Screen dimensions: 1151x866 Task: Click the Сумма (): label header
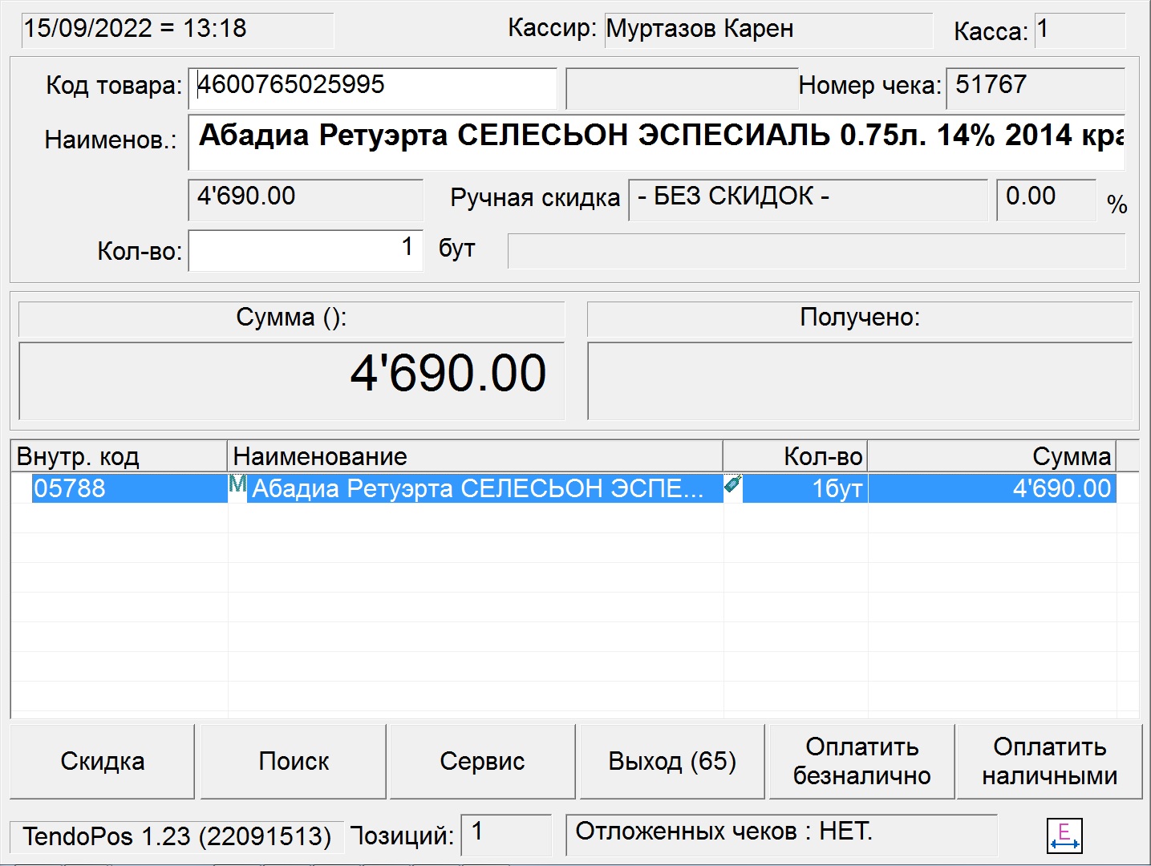tap(291, 318)
